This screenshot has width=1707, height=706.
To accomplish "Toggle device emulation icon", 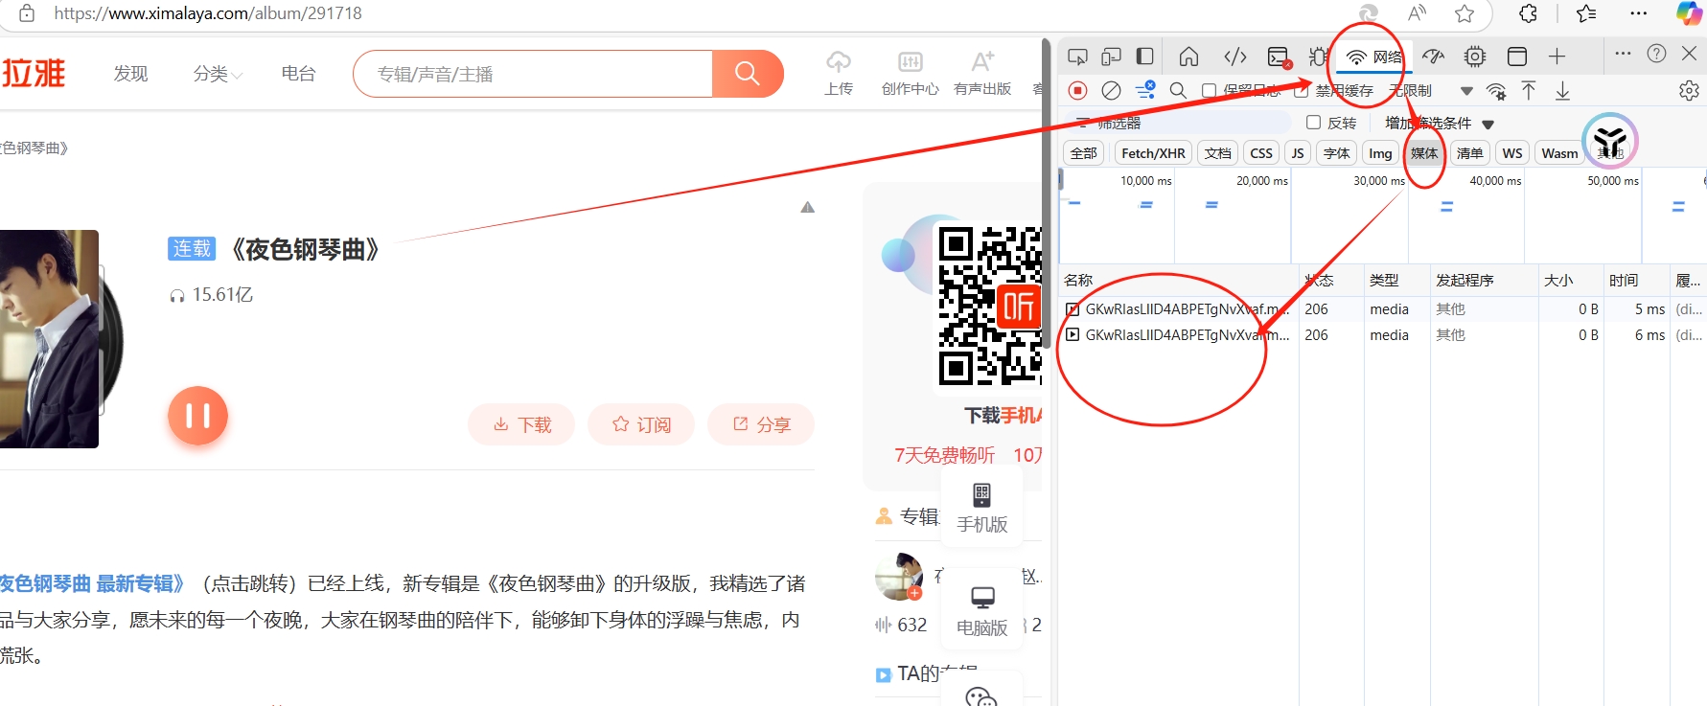I will pyautogui.click(x=1111, y=57).
